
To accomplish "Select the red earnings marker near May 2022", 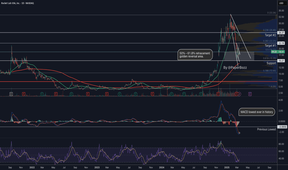I will (x=56, y=94).
